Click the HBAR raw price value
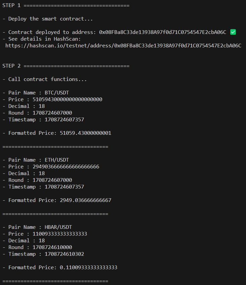 (x=60, y=234)
